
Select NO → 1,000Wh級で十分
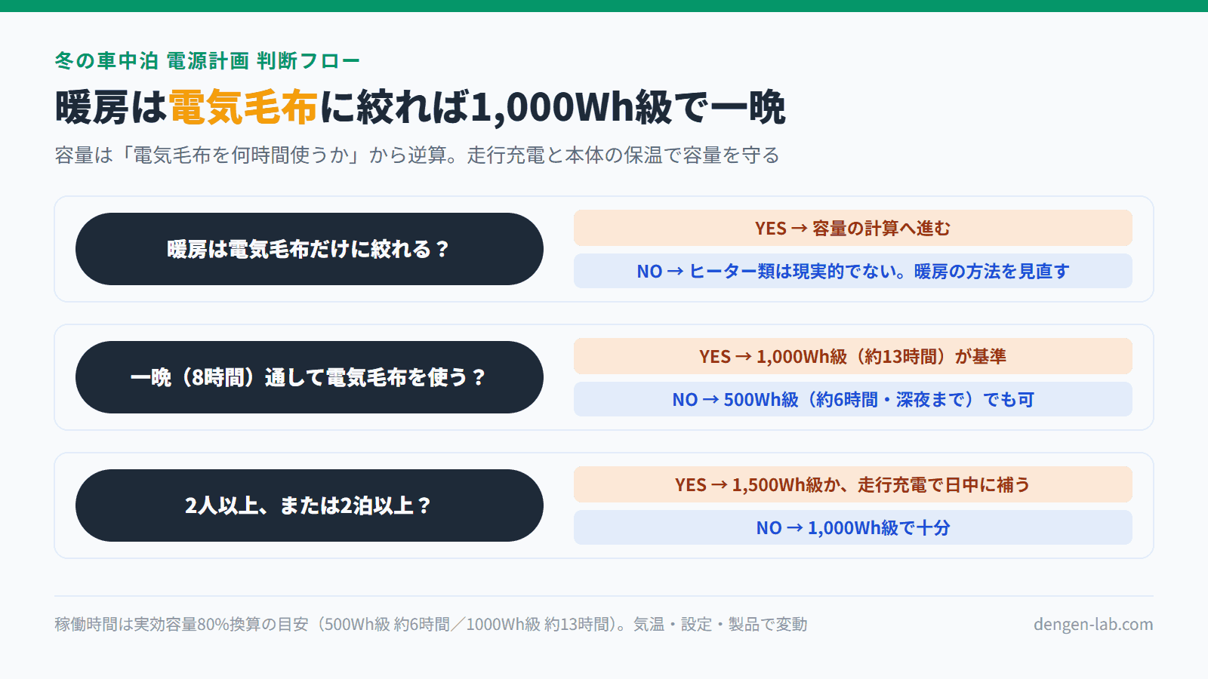(853, 527)
